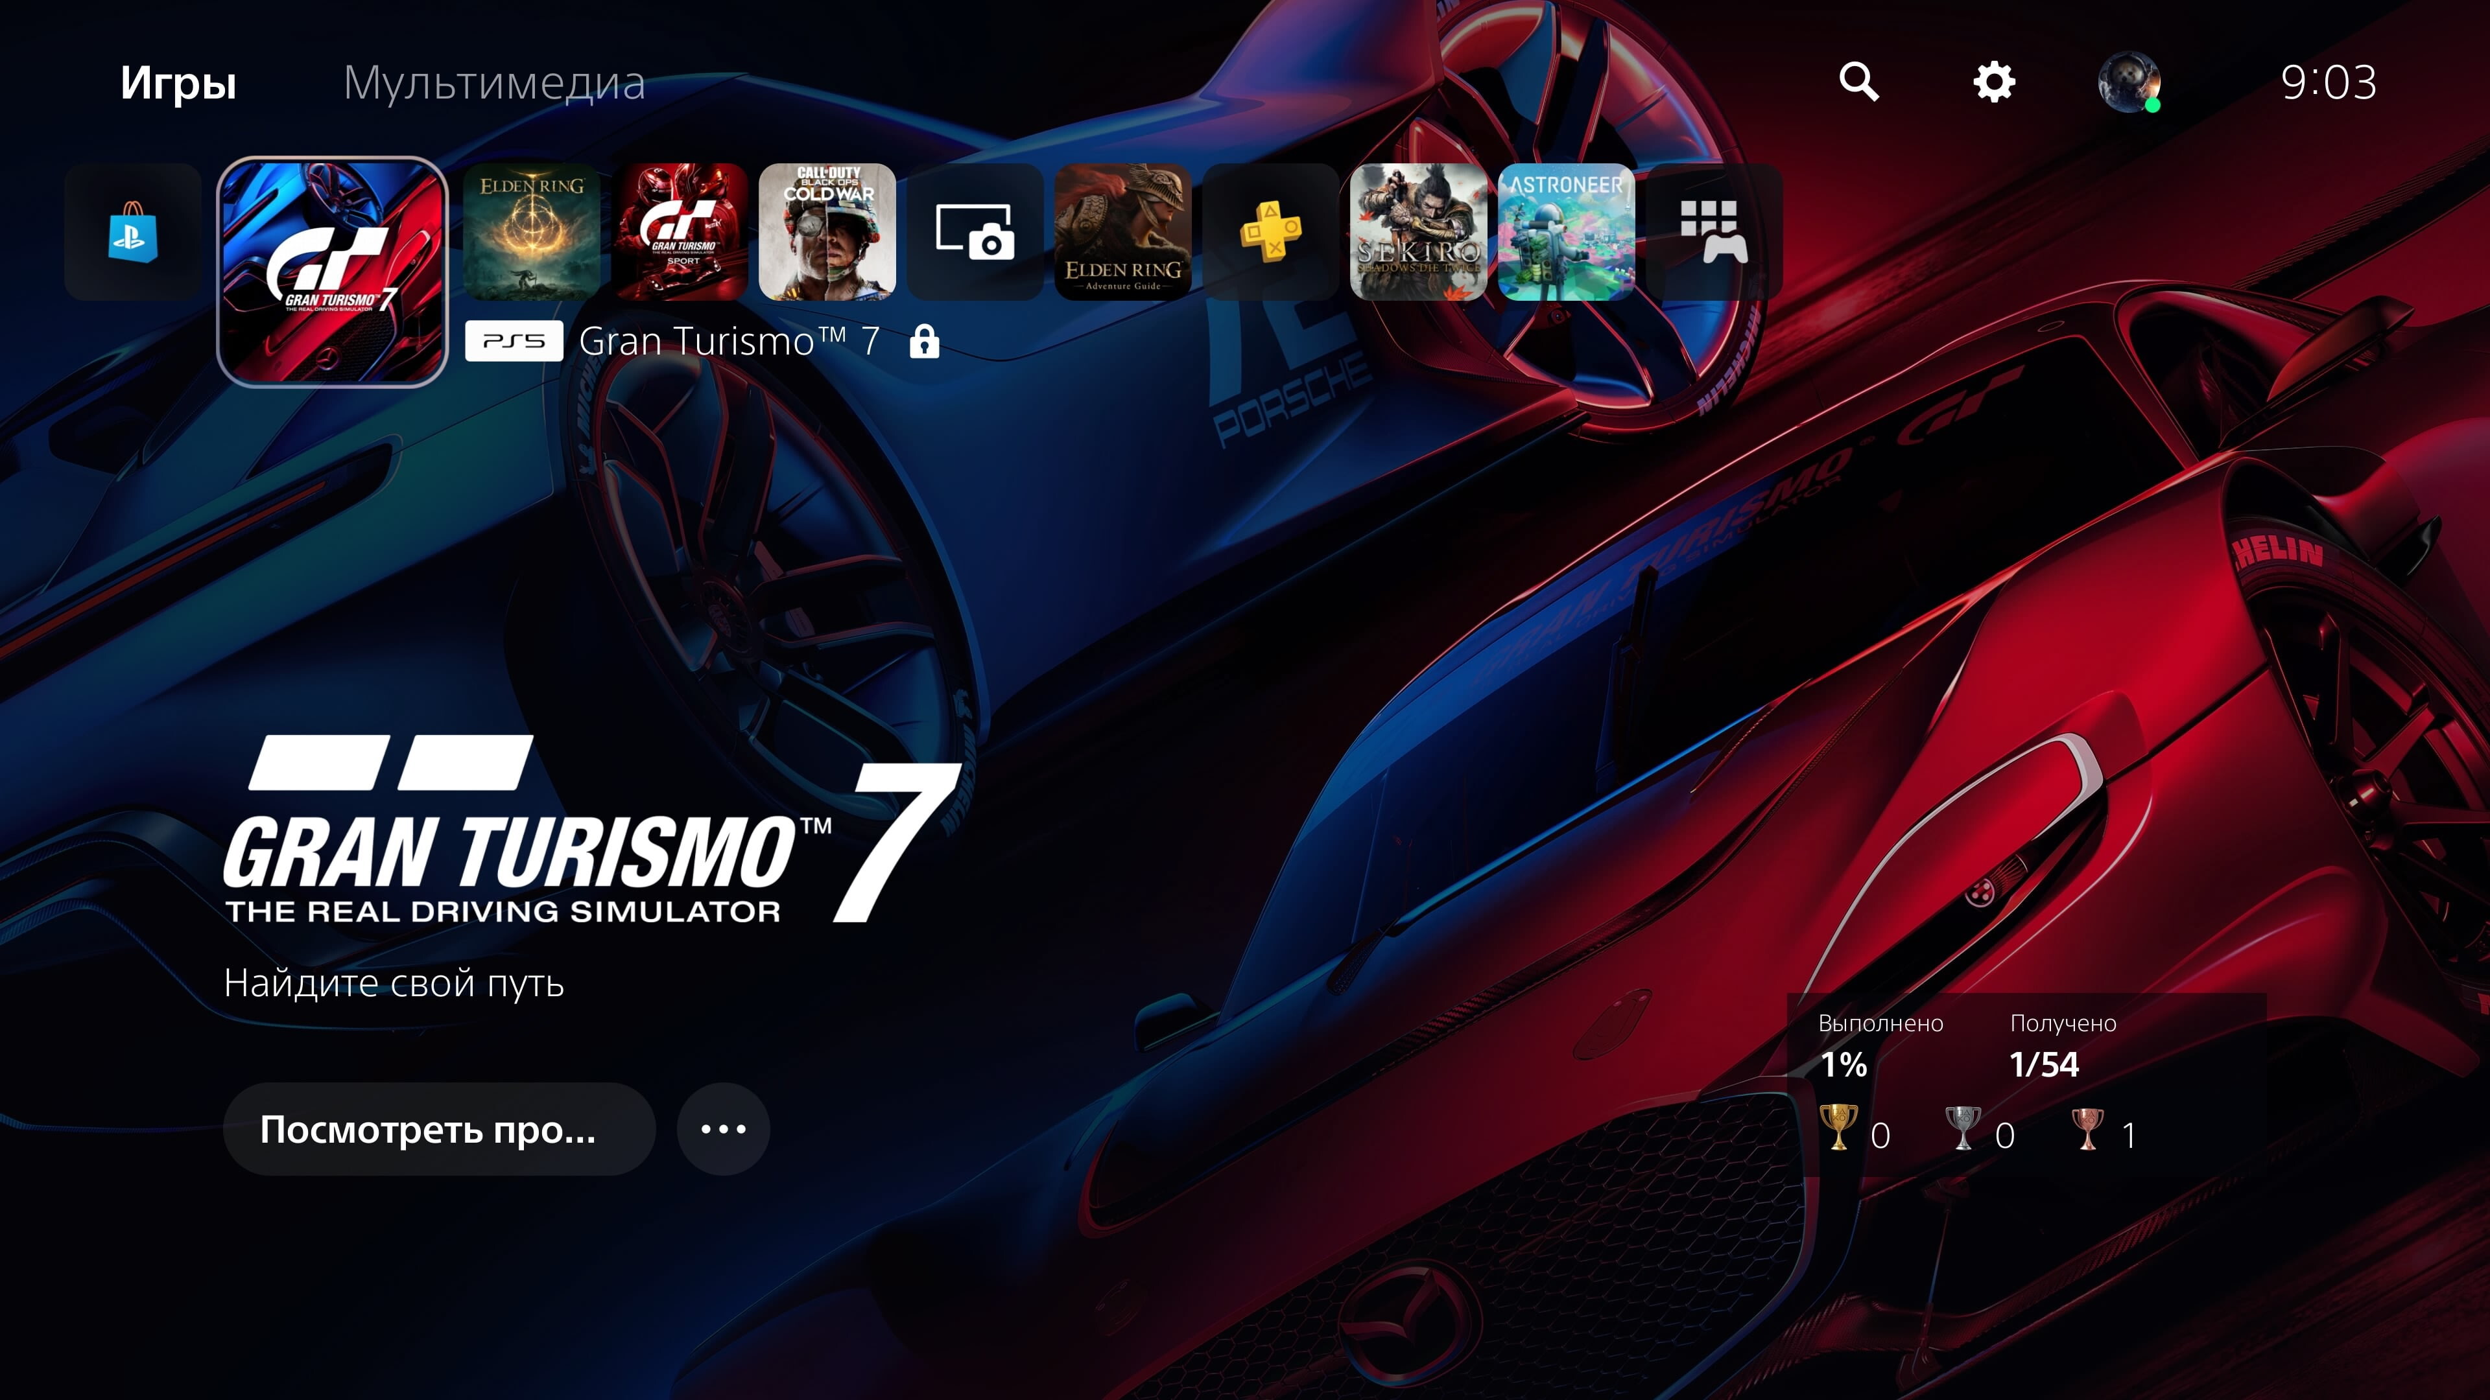This screenshot has height=1400, width=2490.
Task: Click the PS5 platform badge
Action: coord(514,341)
